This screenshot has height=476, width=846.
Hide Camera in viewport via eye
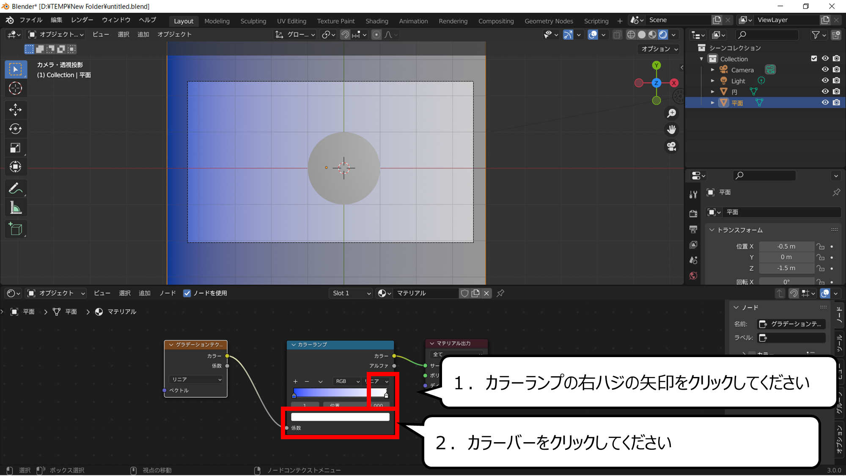825,69
